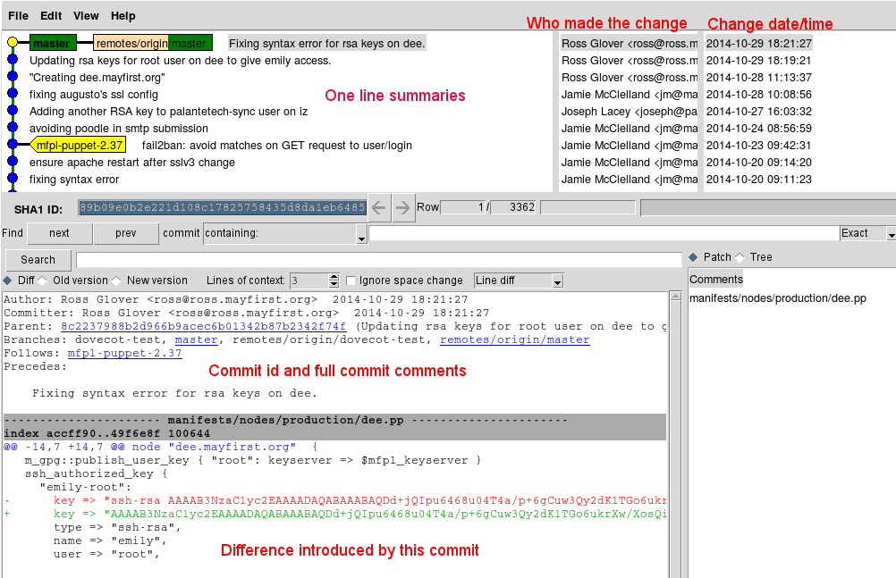Click blue commit node beside 'Creating dee.mayfirst.org'
Viewport: 896px width, 578px height.
[12, 78]
